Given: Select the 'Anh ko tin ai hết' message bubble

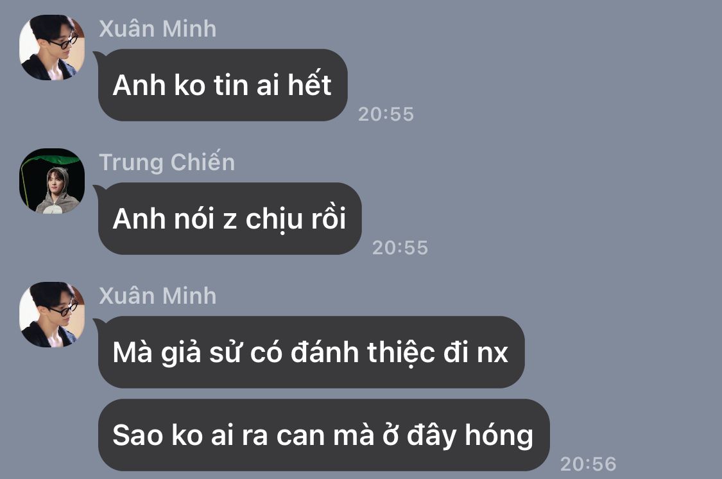Looking at the screenshot, I should (x=223, y=85).
